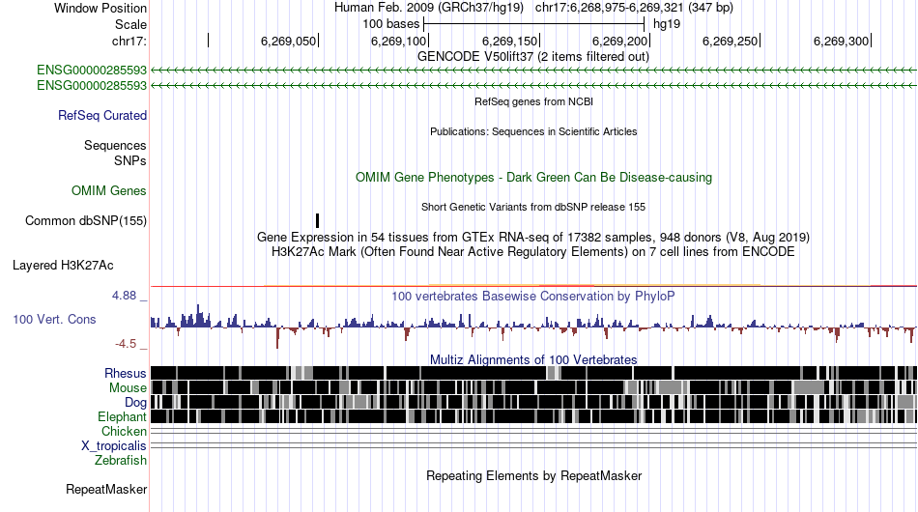Click the 6,269,200 ruler position
The width and height of the screenshot is (918, 512).
point(620,41)
